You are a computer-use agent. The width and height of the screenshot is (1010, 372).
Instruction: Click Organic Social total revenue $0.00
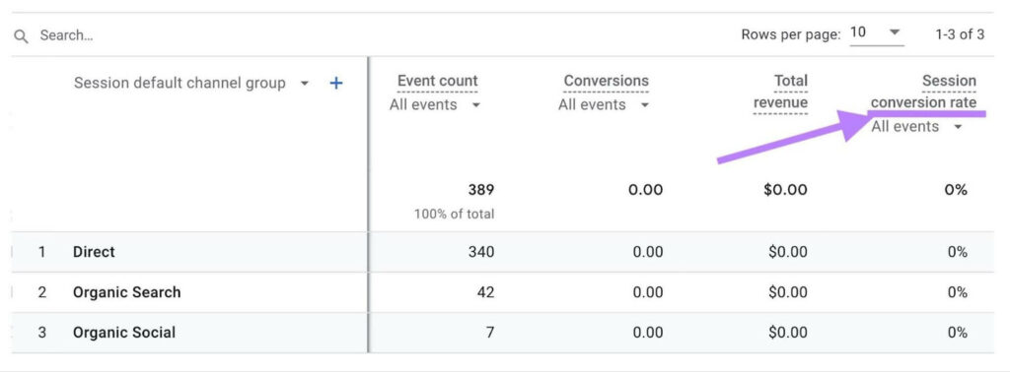click(788, 333)
